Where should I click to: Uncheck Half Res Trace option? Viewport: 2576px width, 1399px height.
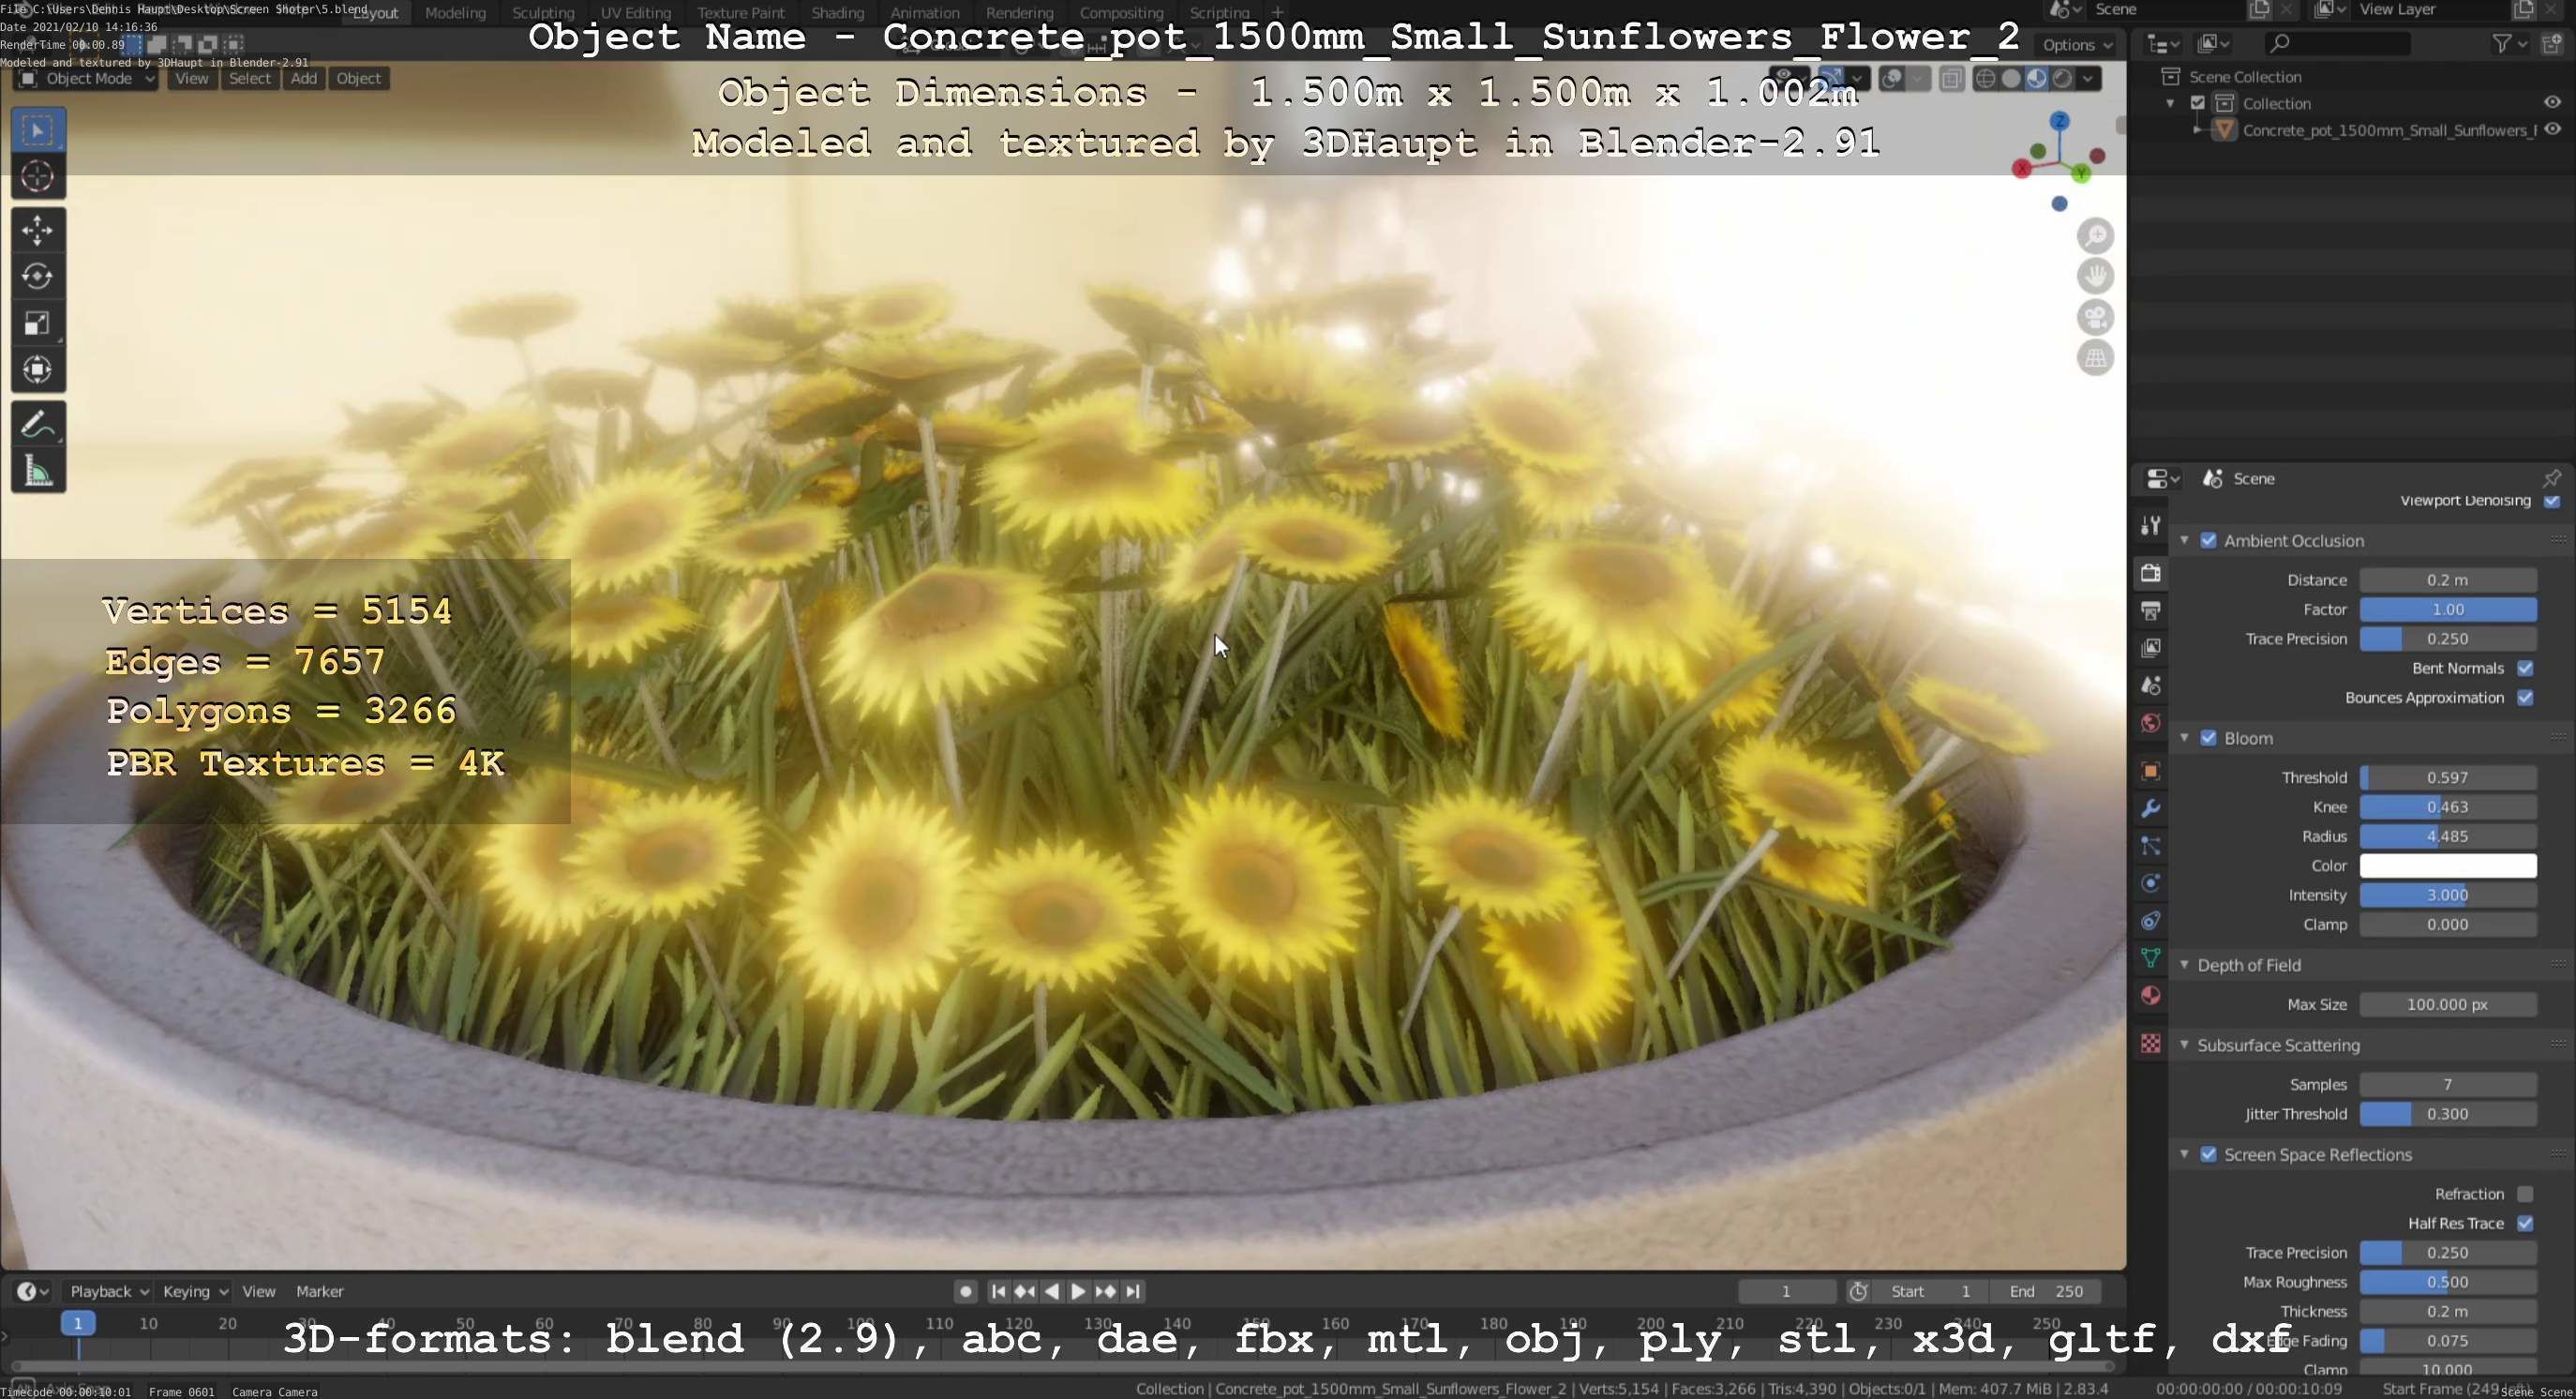[2525, 1224]
